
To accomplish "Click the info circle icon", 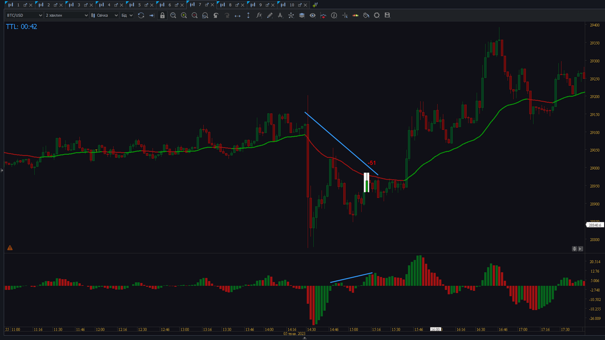I will 334,15.
